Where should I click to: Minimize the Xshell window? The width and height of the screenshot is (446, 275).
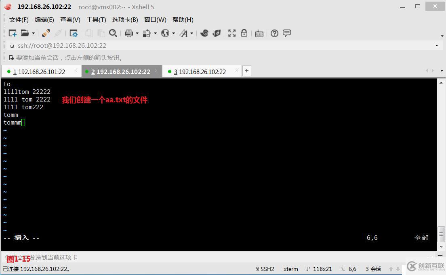point(402,6)
